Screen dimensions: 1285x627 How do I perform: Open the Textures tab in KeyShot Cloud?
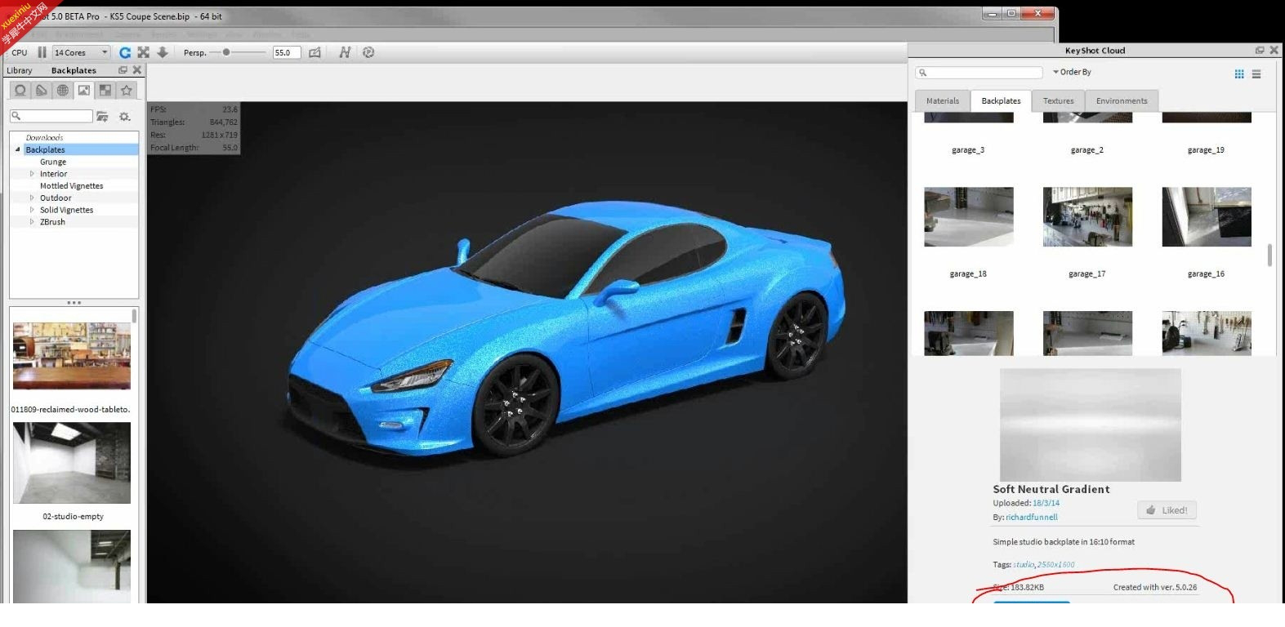[1058, 101]
